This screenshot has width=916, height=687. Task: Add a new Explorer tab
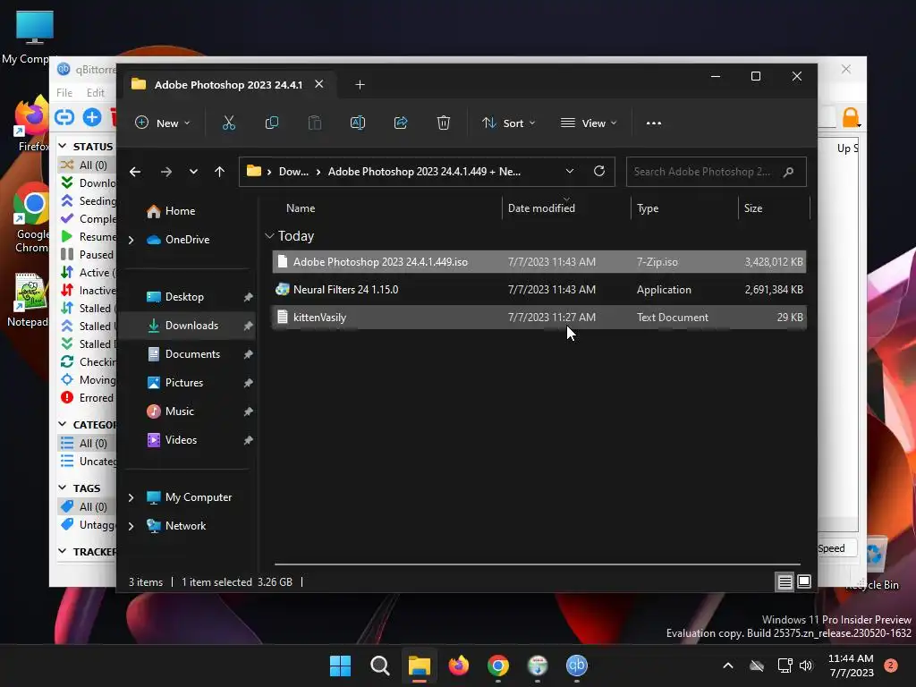click(360, 85)
